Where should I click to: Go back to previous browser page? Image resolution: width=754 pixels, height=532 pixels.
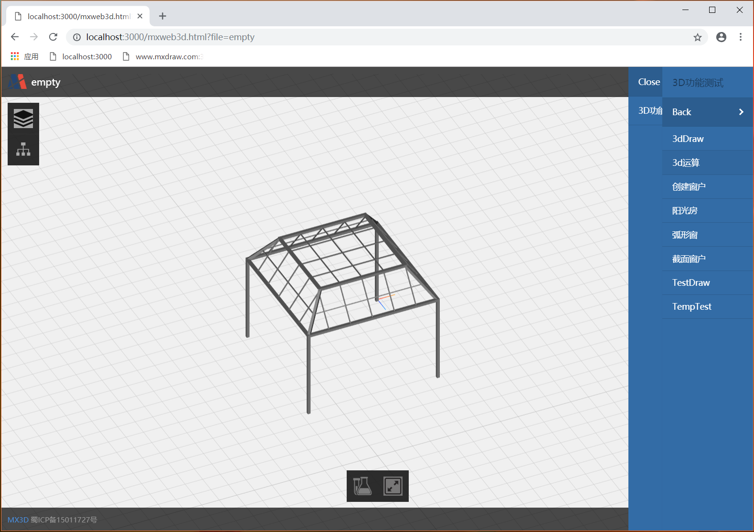pos(15,37)
